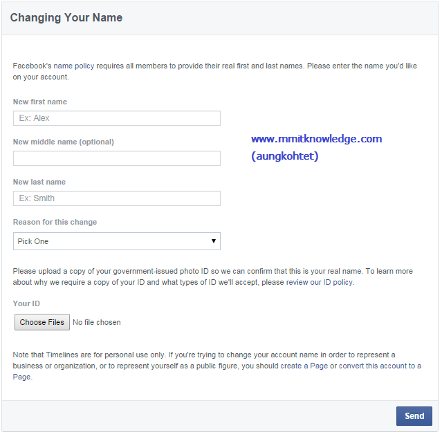Viewport: 442px width, 432px height.
Task: Click the New last name label
Action: click(39, 182)
